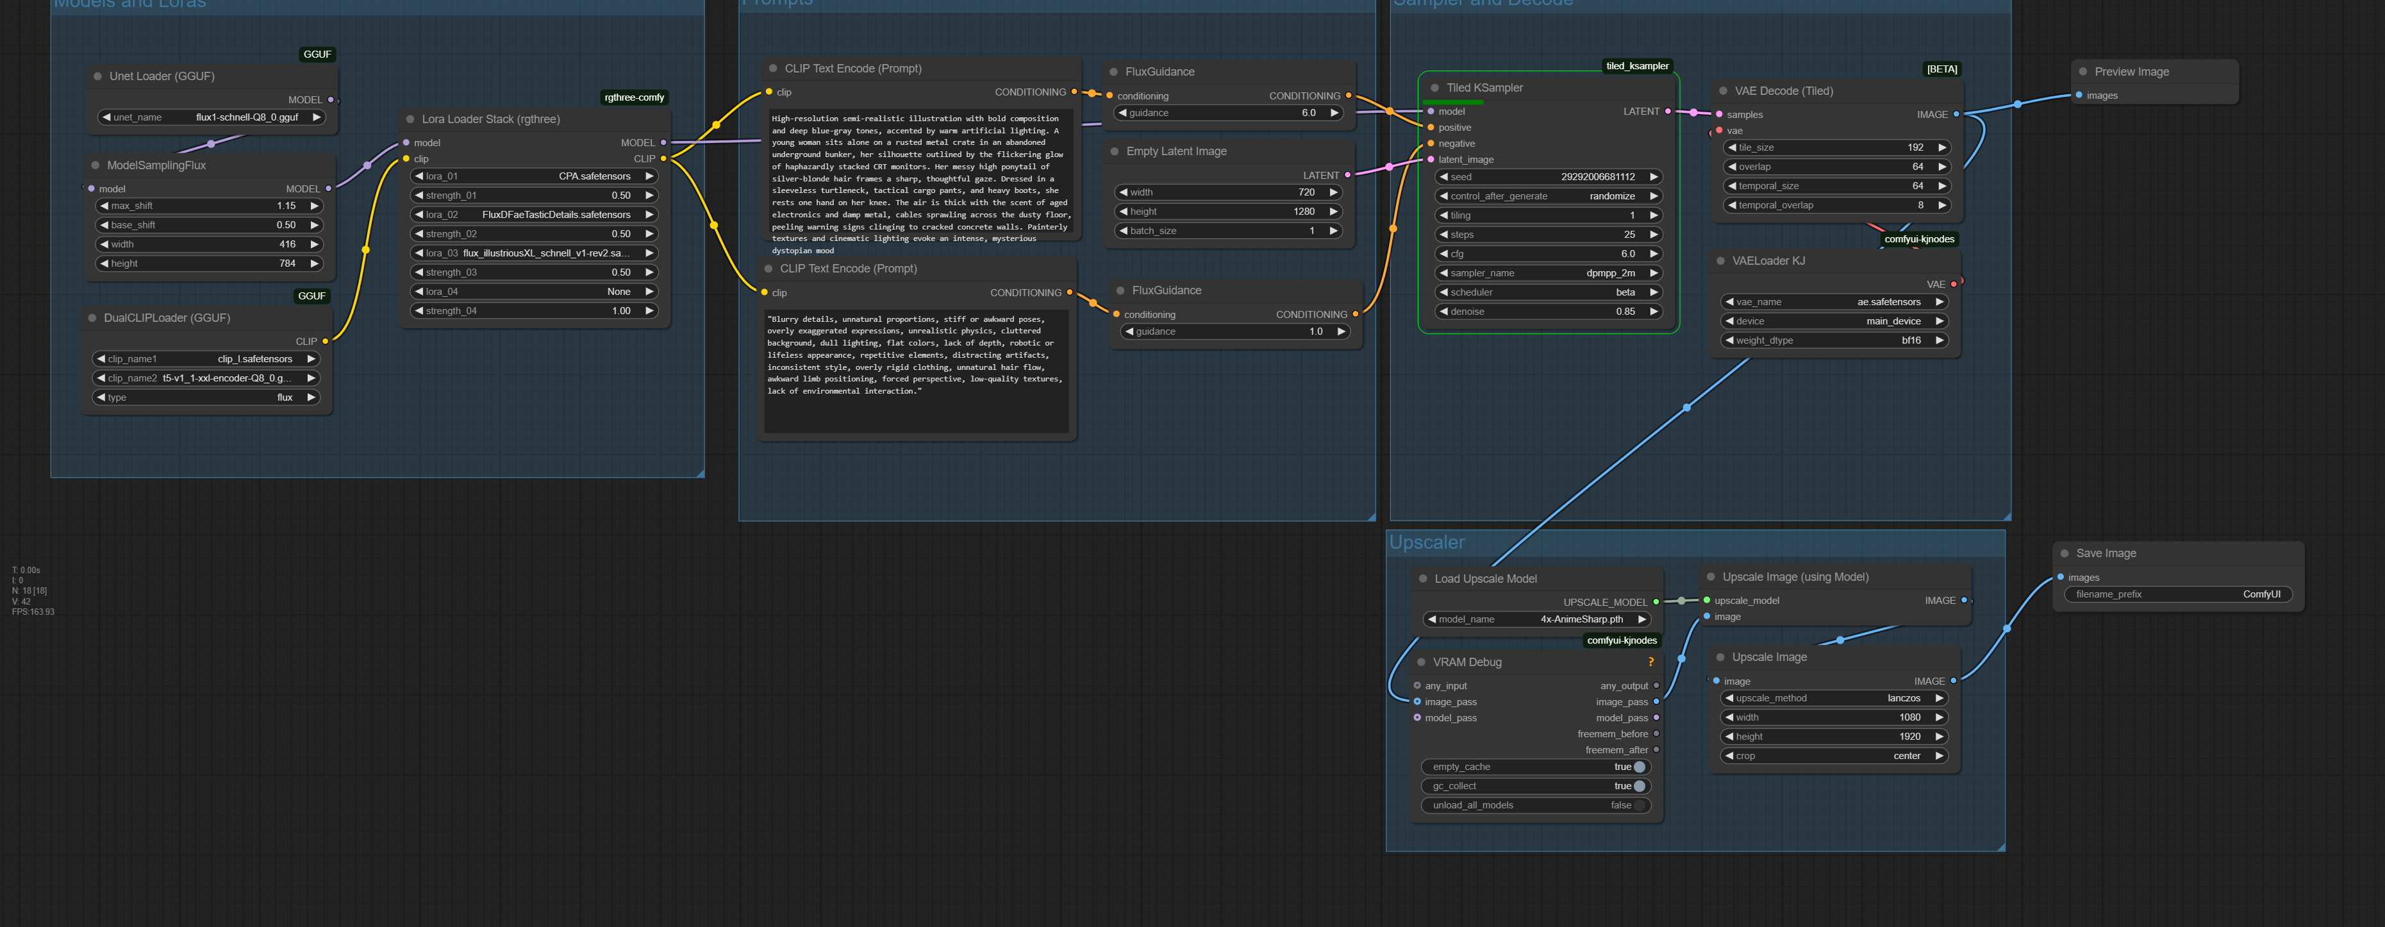This screenshot has width=2385, height=927.
Task: Click the rgthree-comfy badge above the Lora Loader
Action: pyautogui.click(x=633, y=97)
